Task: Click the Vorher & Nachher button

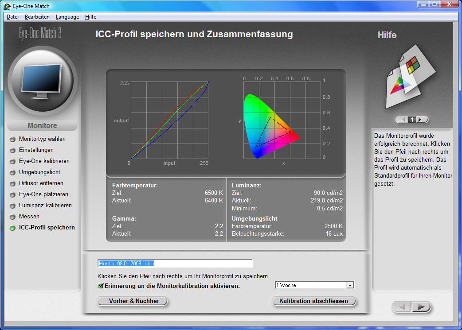Action: tap(132, 301)
